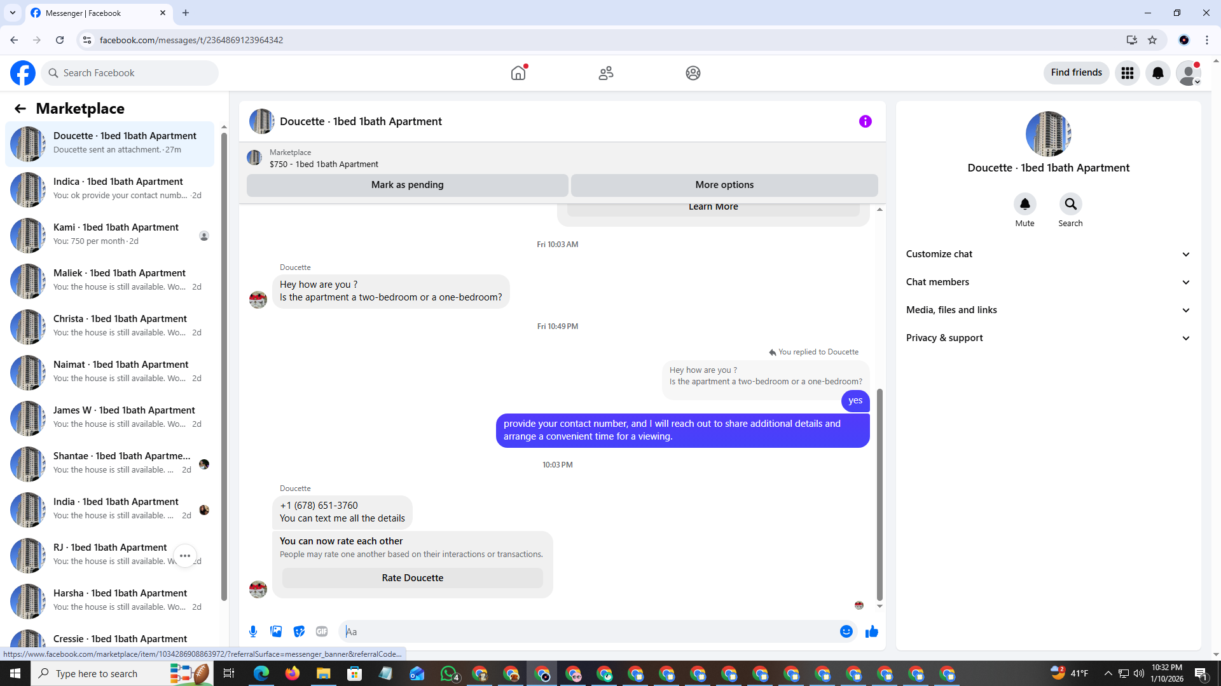
Task: Open the GIF picker
Action: pyautogui.click(x=322, y=631)
